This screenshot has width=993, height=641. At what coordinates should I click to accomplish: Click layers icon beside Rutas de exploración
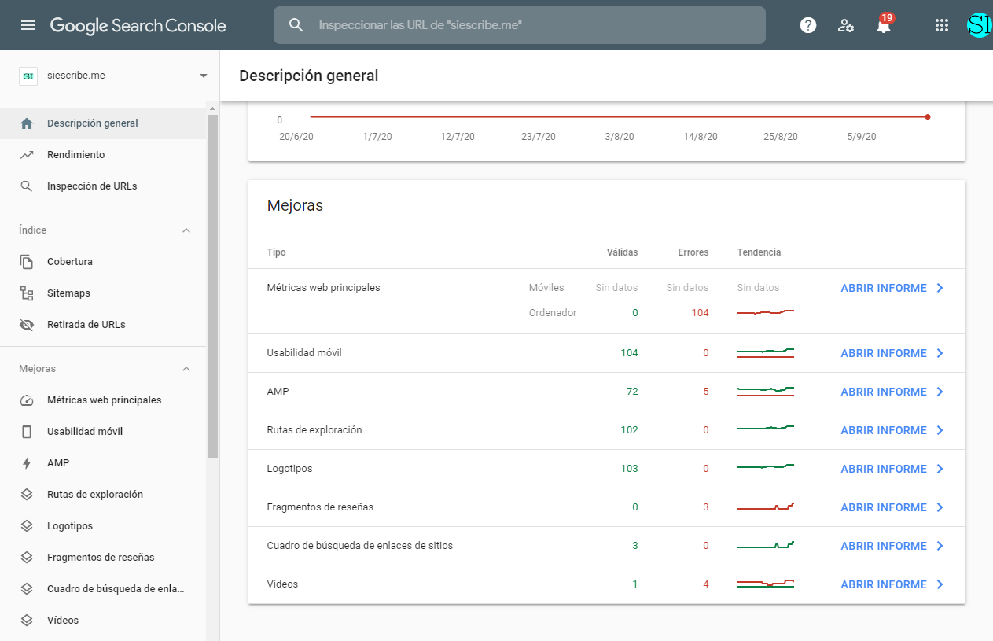pos(27,495)
